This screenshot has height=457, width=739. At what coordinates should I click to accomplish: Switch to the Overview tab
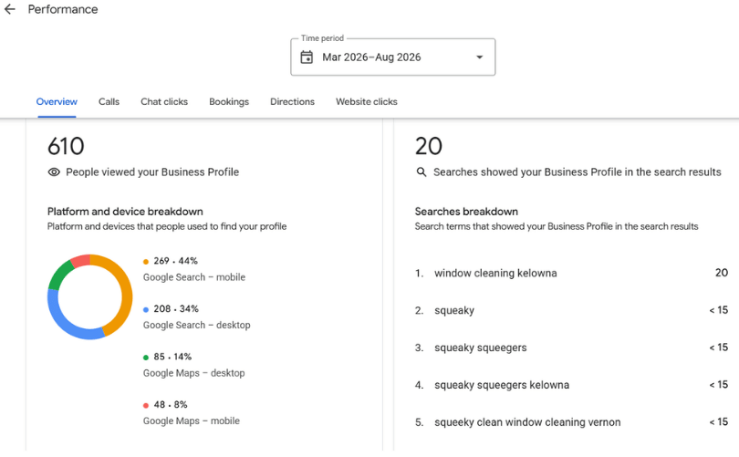tap(57, 102)
